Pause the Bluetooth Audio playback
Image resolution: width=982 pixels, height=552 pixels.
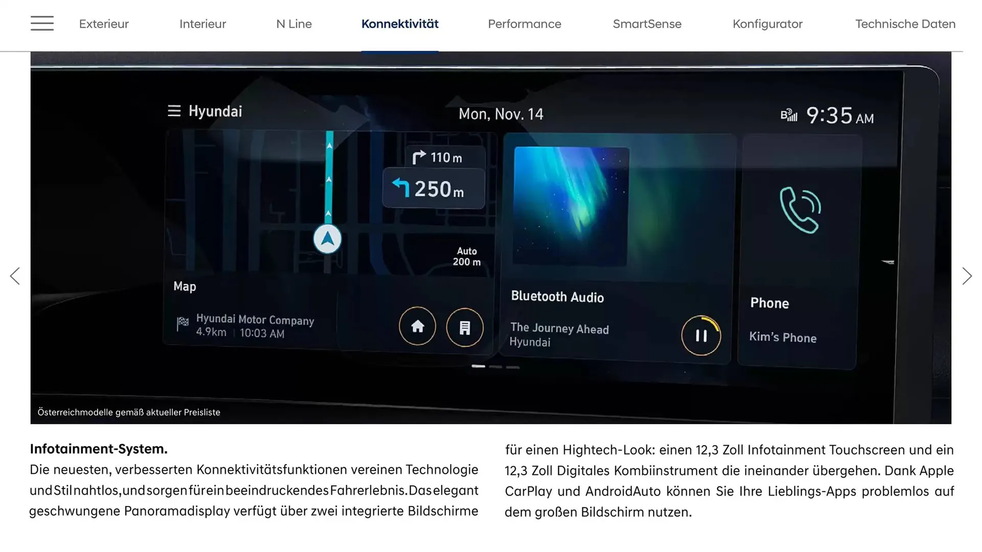[701, 336]
